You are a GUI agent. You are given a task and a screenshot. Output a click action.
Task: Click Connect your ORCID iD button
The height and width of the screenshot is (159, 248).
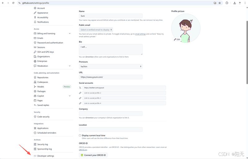tap(93, 155)
